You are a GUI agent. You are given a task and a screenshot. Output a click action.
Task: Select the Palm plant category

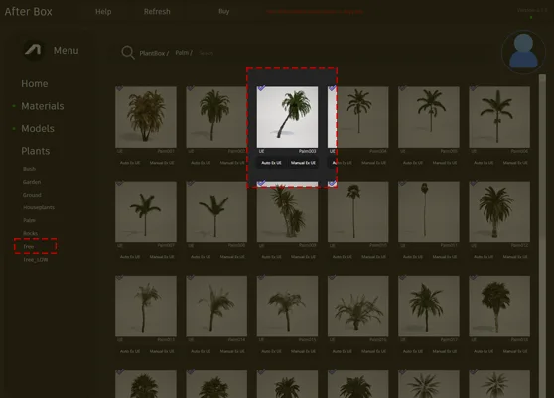tap(30, 220)
